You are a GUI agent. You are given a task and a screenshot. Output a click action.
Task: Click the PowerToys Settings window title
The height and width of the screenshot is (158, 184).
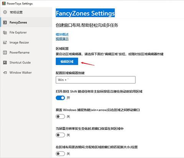(20, 3)
